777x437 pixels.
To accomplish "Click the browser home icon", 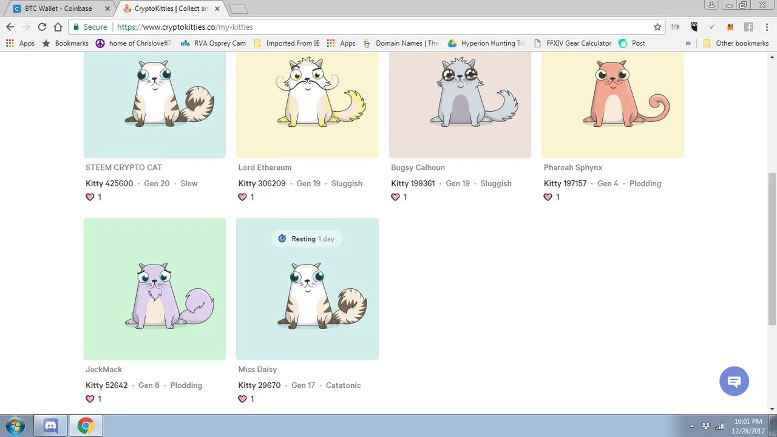I will point(58,27).
